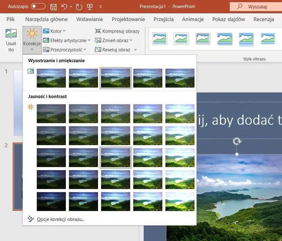This screenshot has height=241, width=282.
Task: Expand the Quick Access Toolbar chevron
Action: pyautogui.click(x=100, y=6)
